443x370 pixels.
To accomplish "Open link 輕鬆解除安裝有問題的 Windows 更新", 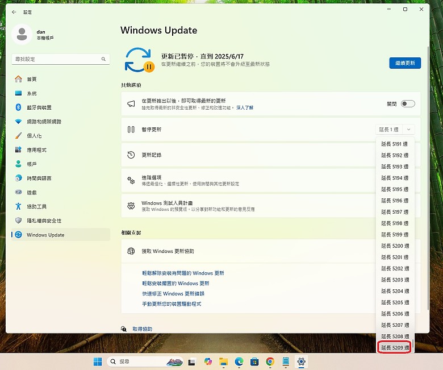I will click(183, 273).
